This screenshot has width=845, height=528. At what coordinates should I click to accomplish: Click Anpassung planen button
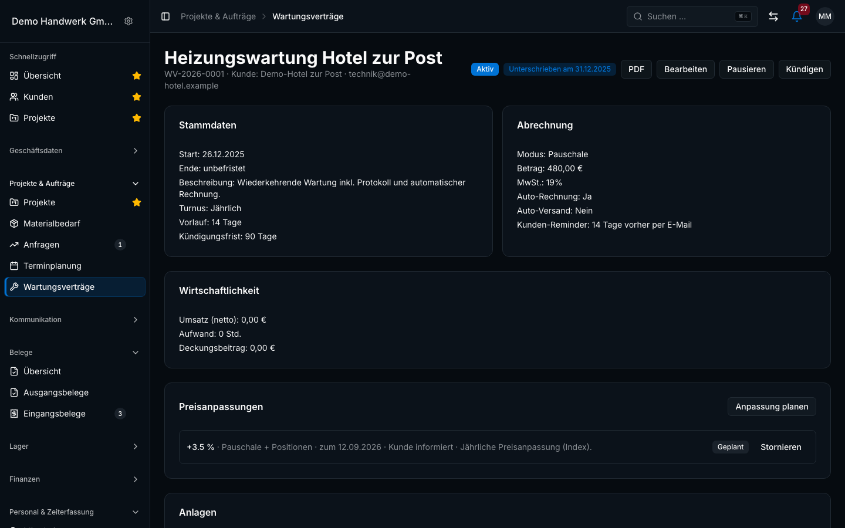click(772, 407)
